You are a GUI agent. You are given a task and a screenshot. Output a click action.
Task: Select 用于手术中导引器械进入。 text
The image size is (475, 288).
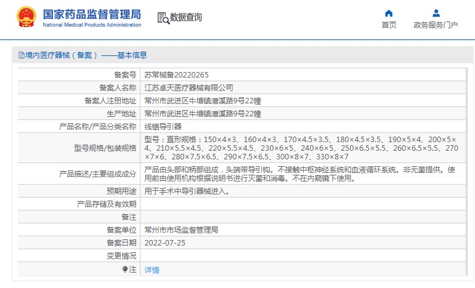[187, 191]
